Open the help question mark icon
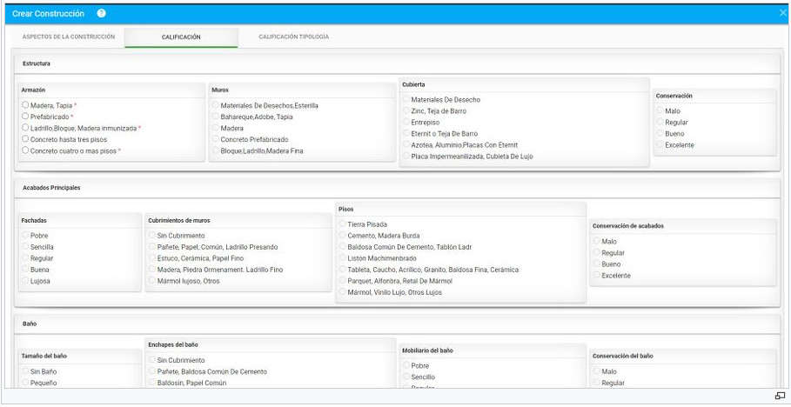The image size is (791, 407). pyautogui.click(x=102, y=14)
